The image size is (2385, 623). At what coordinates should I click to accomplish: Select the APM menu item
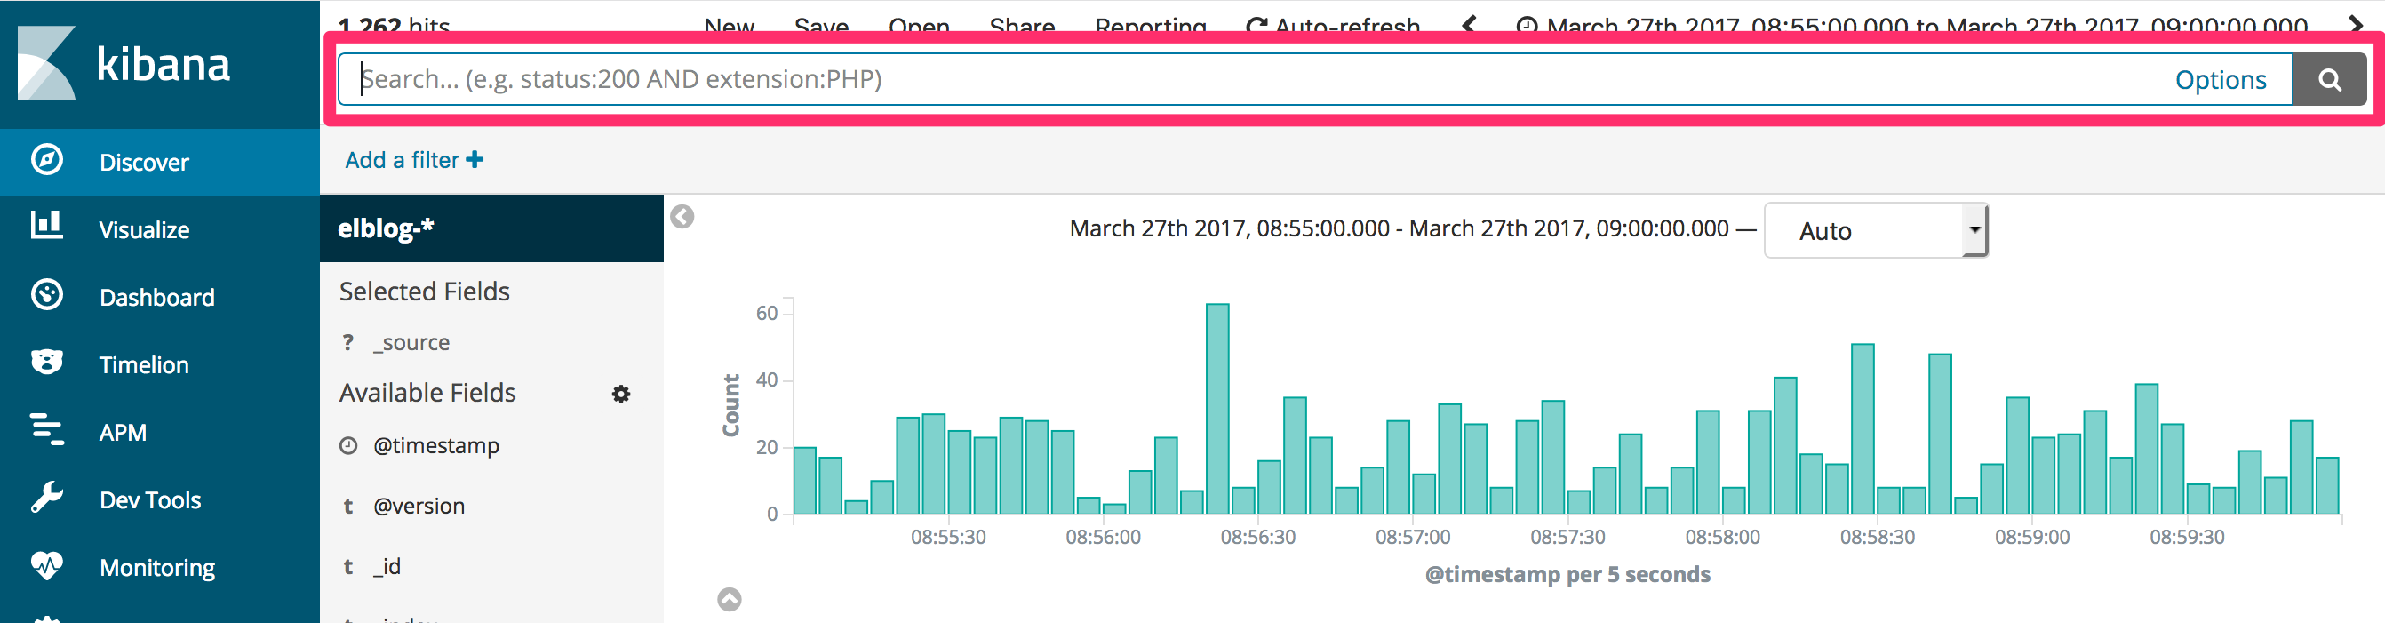[x=160, y=432]
